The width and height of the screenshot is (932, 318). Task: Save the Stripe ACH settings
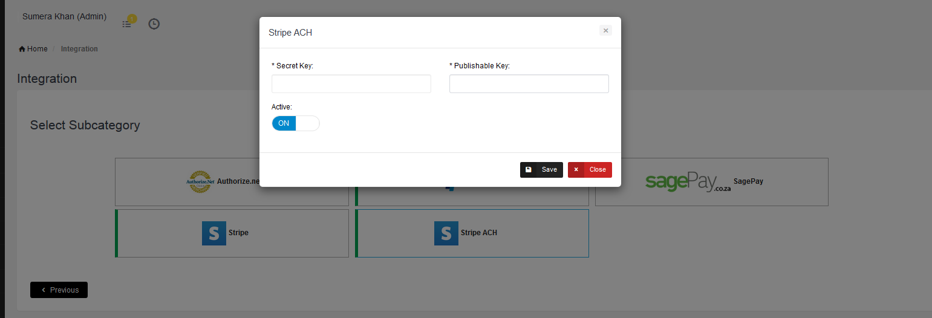541,170
